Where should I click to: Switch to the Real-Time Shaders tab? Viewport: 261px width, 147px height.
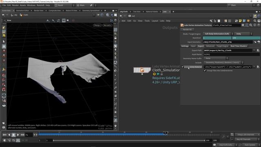click(x=239, y=46)
